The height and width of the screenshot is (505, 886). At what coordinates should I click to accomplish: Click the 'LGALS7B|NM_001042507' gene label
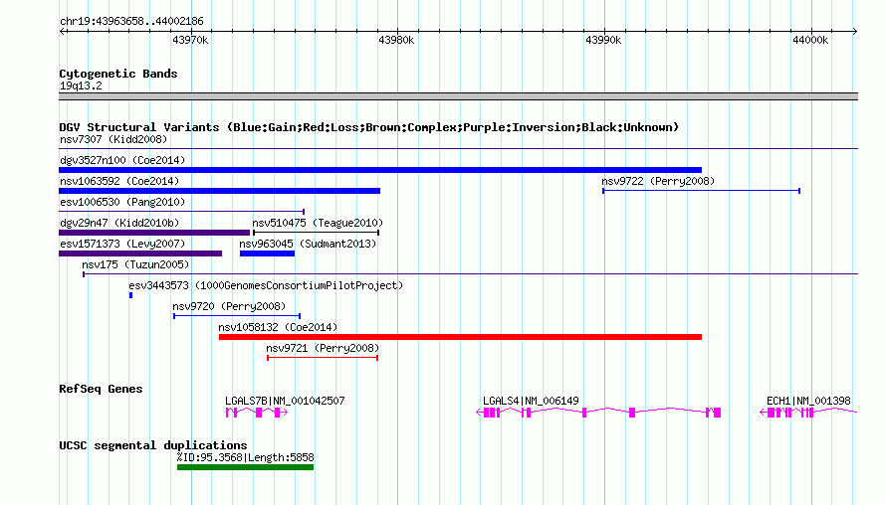coord(285,401)
